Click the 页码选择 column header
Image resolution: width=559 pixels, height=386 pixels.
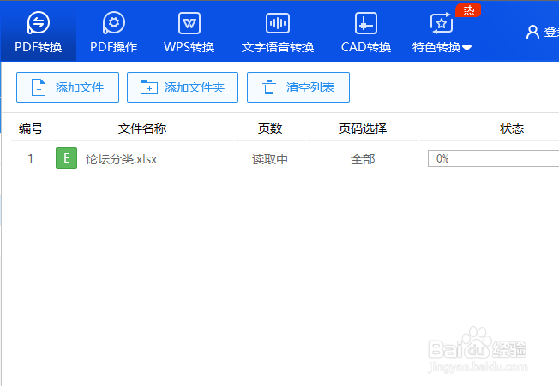point(363,128)
